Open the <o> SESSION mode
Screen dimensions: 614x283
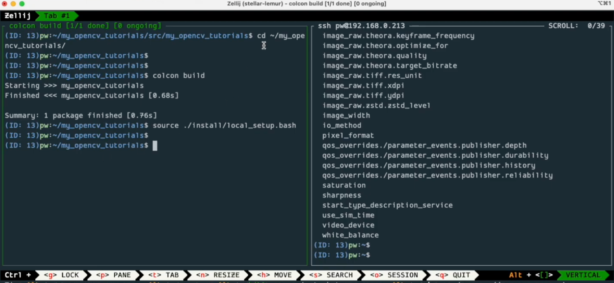click(394, 275)
